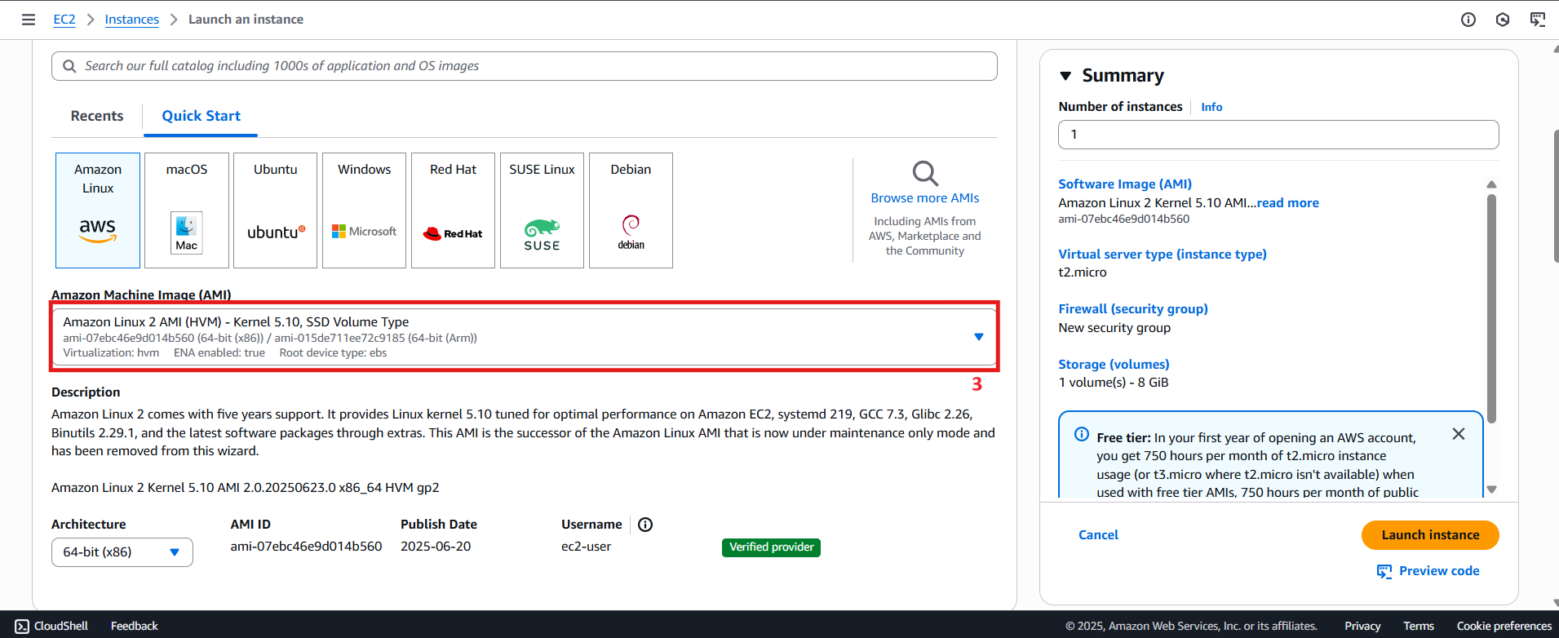This screenshot has width=1559, height=638.
Task: Click the Number of instances input field
Action: pyautogui.click(x=1278, y=135)
